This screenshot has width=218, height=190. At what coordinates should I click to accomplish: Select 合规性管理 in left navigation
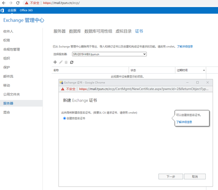tap(12, 49)
